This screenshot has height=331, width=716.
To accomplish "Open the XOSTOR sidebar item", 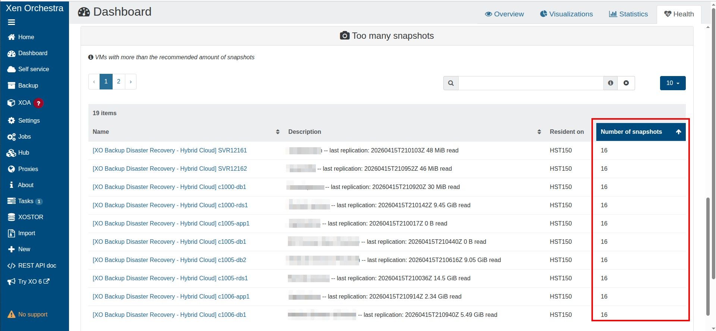I will [30, 217].
